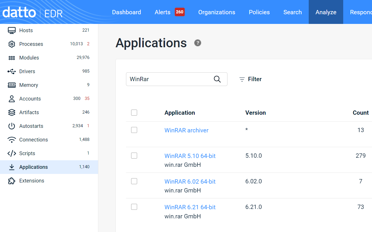Click the Connections wifi icon
This screenshot has height=232, width=372.
click(x=12, y=140)
